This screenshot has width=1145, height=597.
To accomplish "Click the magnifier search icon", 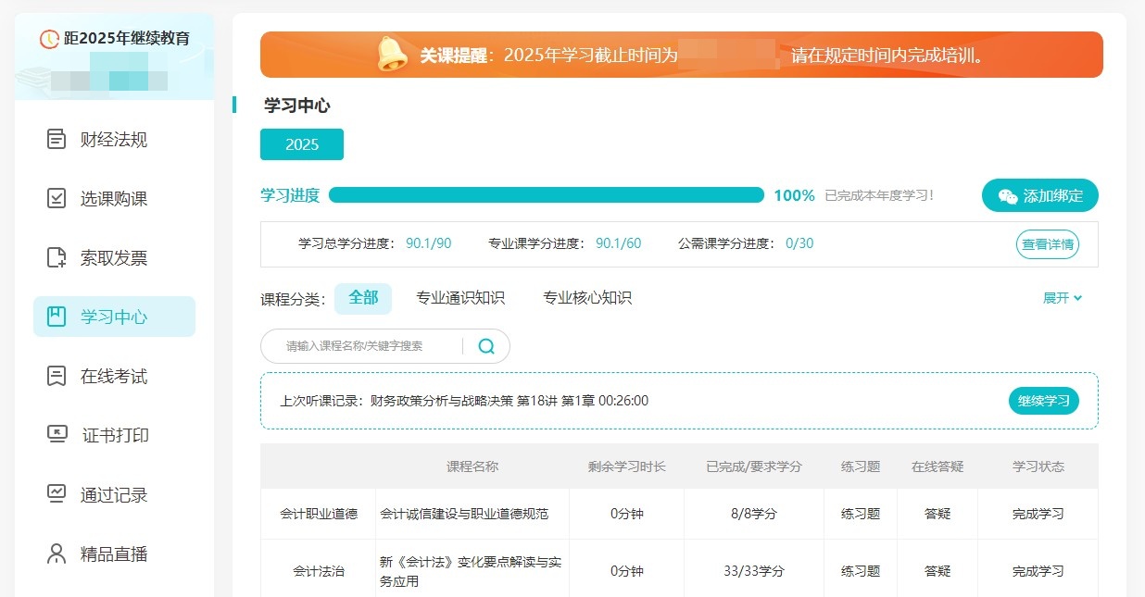I will [486, 346].
